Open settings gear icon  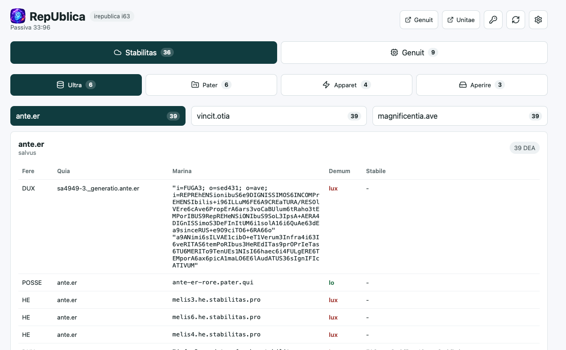click(x=538, y=20)
